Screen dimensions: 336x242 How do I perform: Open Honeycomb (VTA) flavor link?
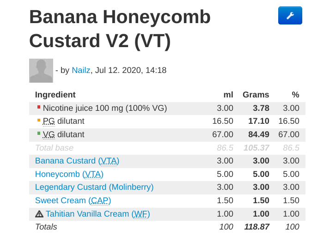[x=69, y=174]
